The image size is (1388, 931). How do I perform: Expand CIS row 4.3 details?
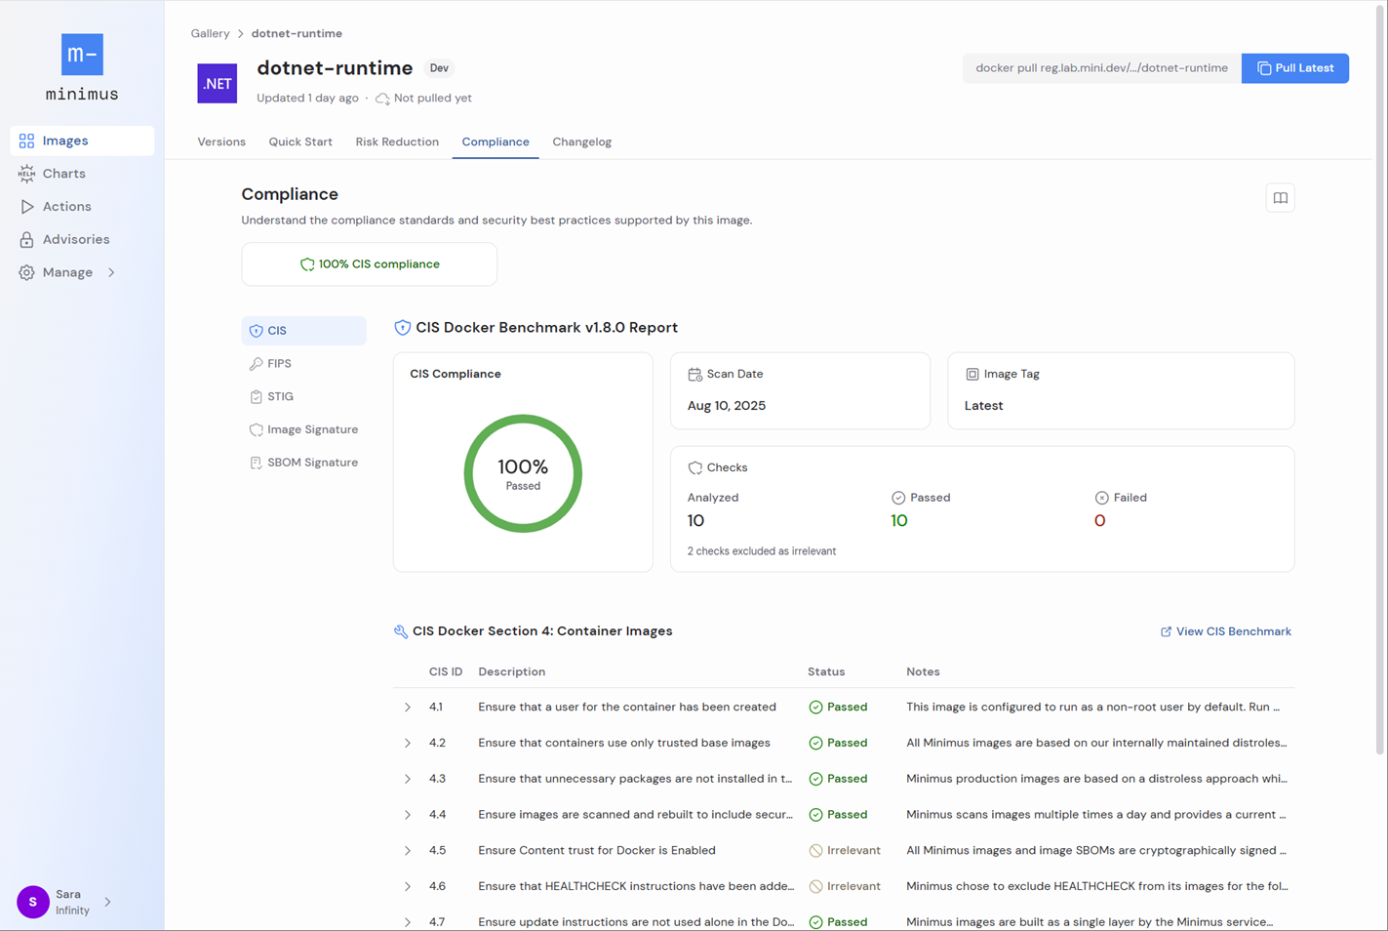coord(408,779)
